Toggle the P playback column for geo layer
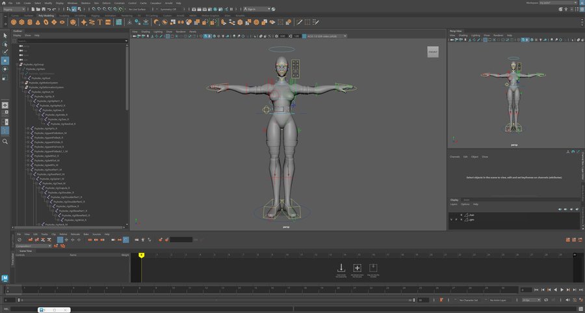 pos(456,219)
